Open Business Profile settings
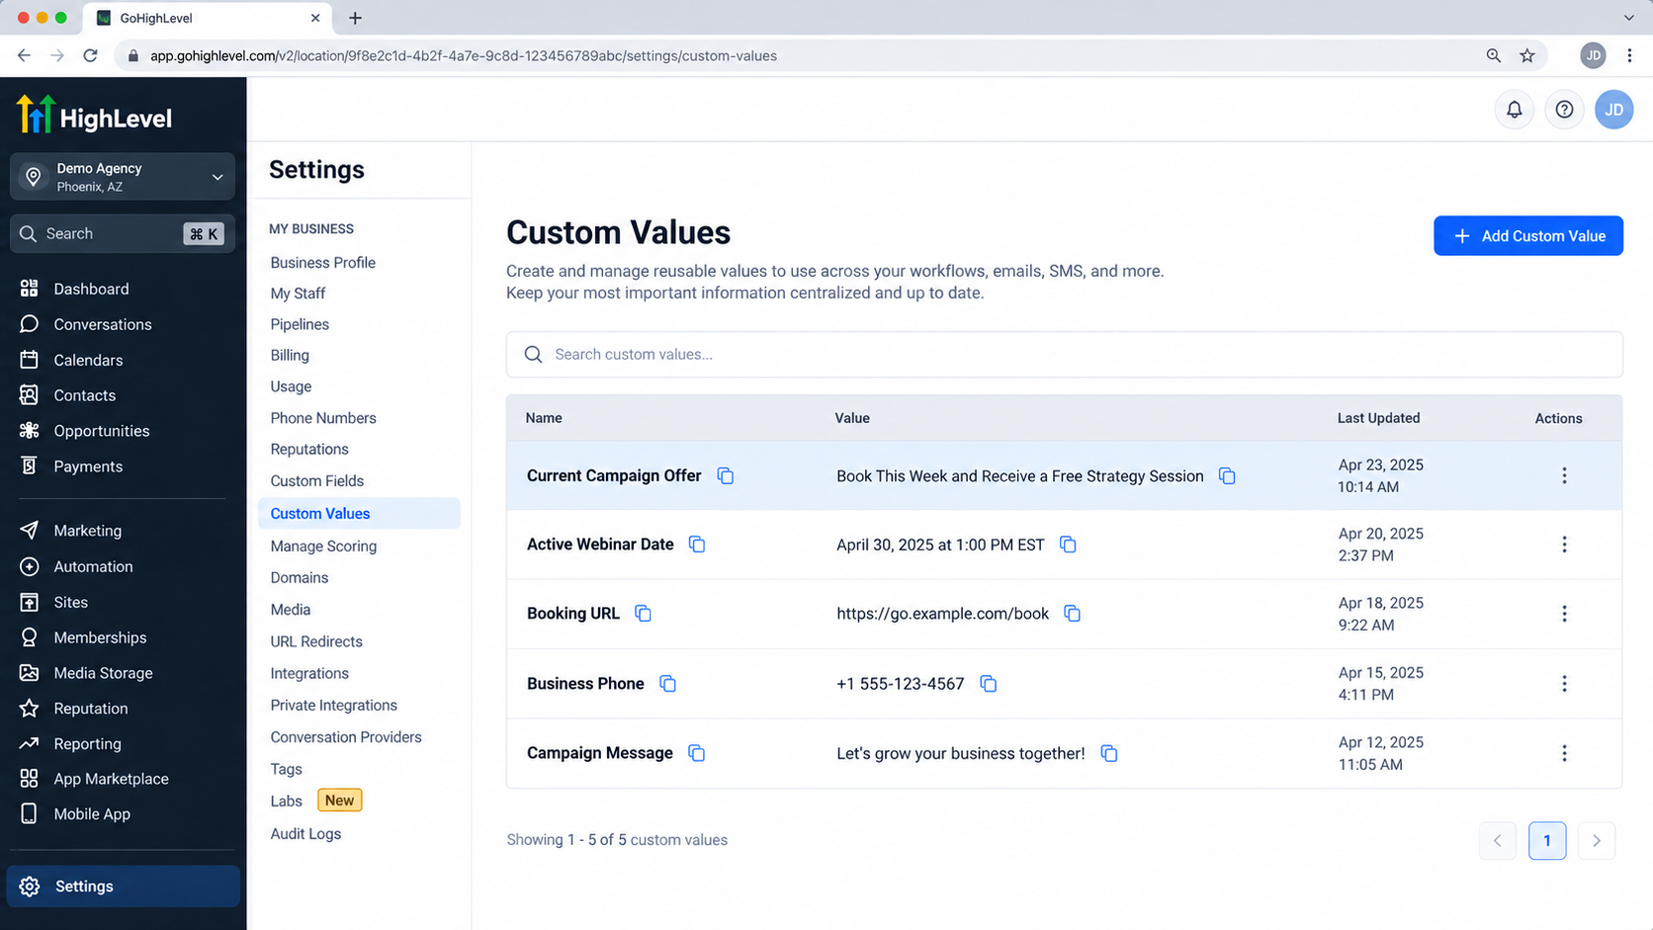 tap(323, 263)
